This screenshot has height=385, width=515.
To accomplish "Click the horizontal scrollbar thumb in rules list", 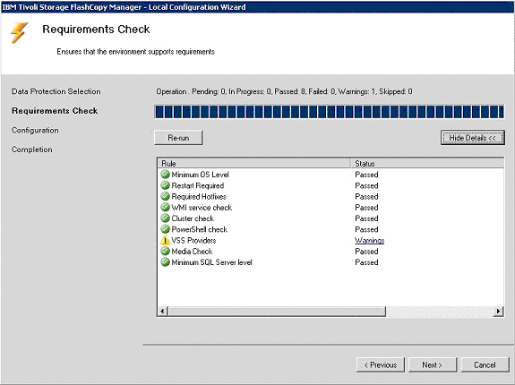I will (276, 311).
